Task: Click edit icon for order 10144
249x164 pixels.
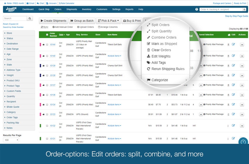Action: pyautogui.click(x=233, y=44)
